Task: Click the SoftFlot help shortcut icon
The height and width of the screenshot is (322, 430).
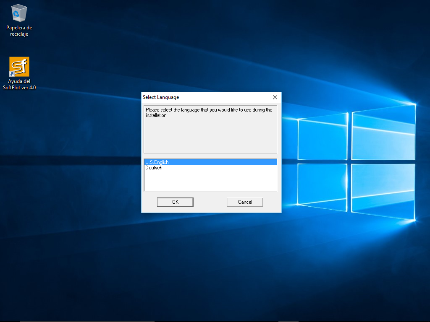Action: tap(19, 67)
